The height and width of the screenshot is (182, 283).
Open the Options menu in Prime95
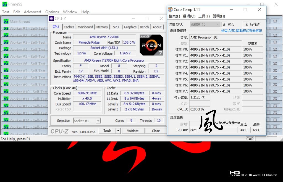pyautogui.click(x=52, y=12)
